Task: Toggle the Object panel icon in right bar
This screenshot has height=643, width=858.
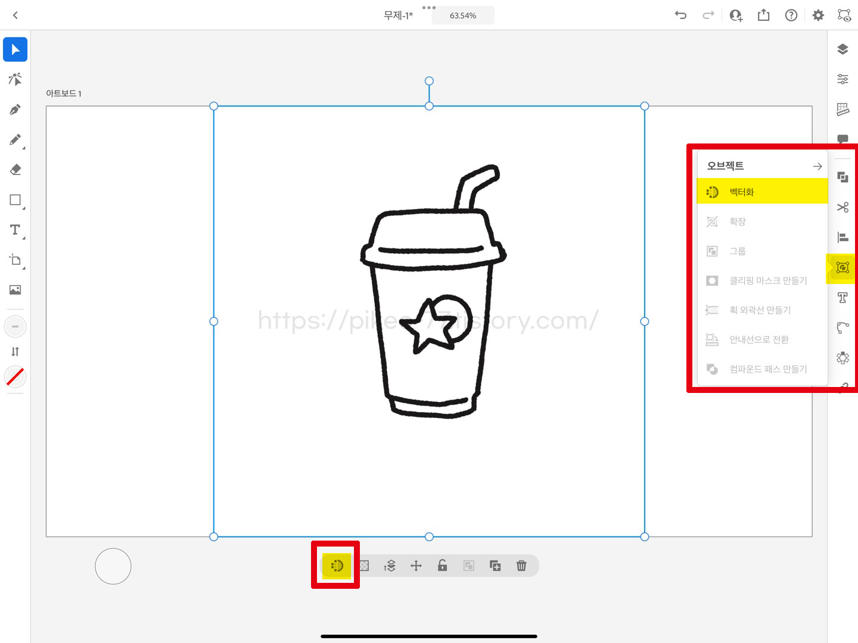Action: point(843,268)
